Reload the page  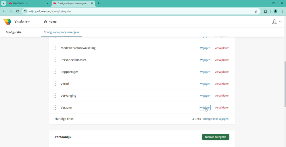[17, 11]
